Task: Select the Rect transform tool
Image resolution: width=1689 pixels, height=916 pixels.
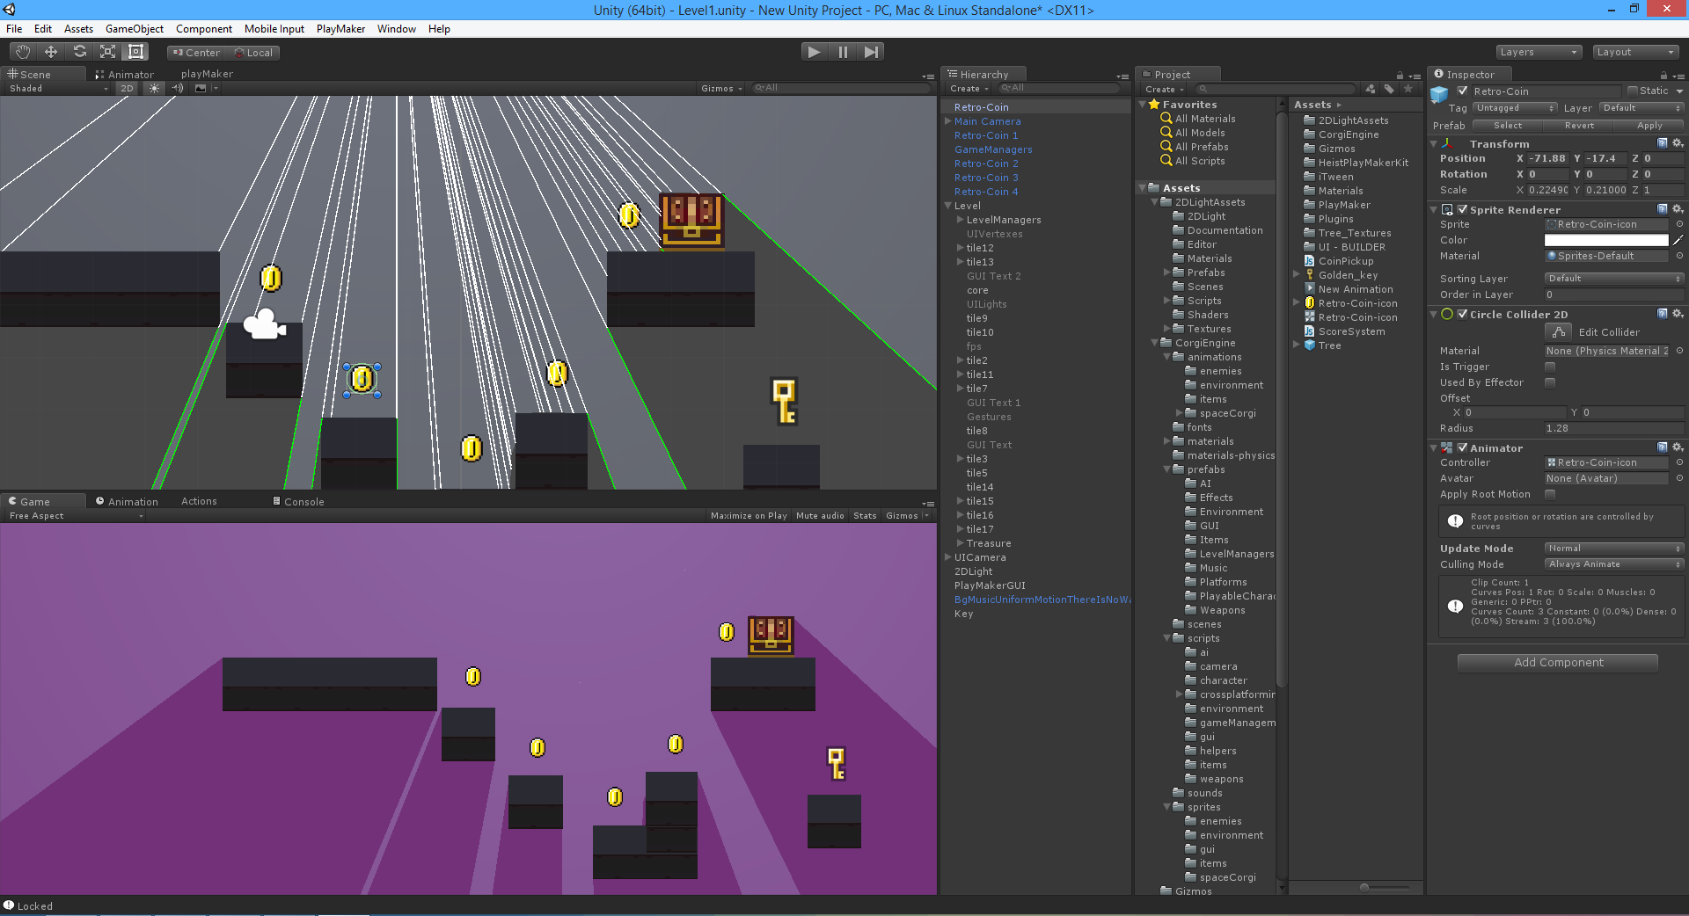Action: click(135, 52)
